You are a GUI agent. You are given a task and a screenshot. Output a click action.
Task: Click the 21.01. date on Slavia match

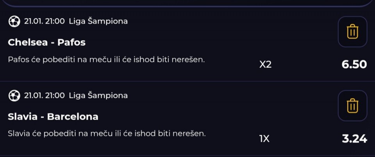tap(34, 95)
